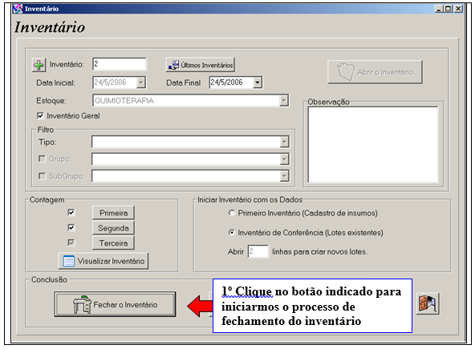Expand the Data Final date dropdown
This screenshot has height=349, width=475.
click(x=258, y=82)
